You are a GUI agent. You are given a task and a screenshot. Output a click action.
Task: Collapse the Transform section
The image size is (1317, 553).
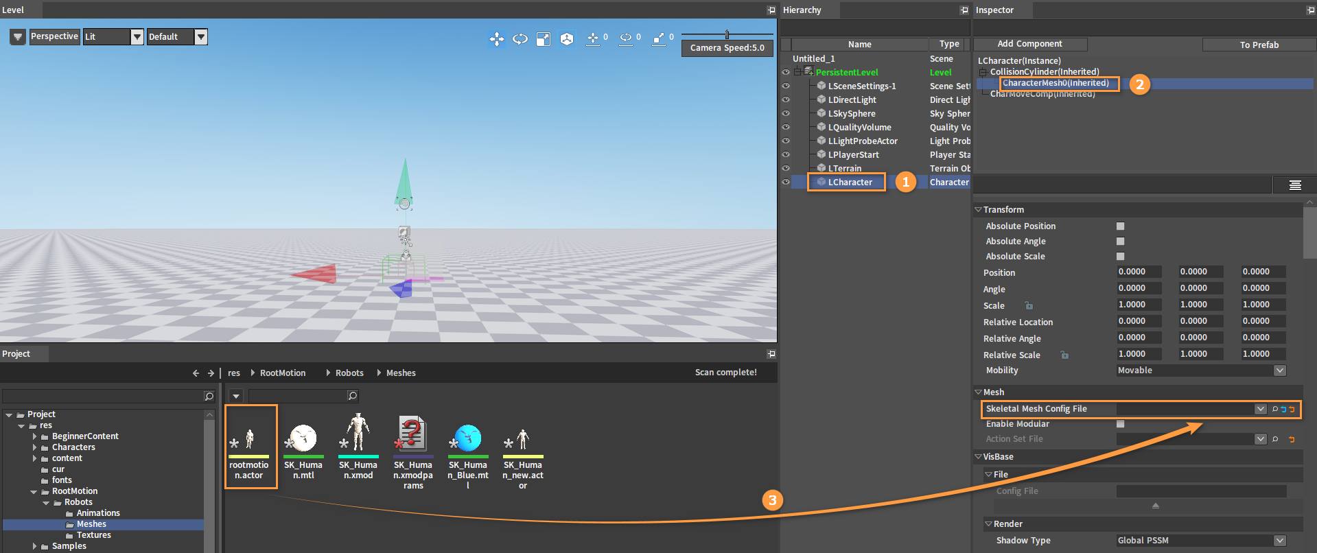(979, 209)
